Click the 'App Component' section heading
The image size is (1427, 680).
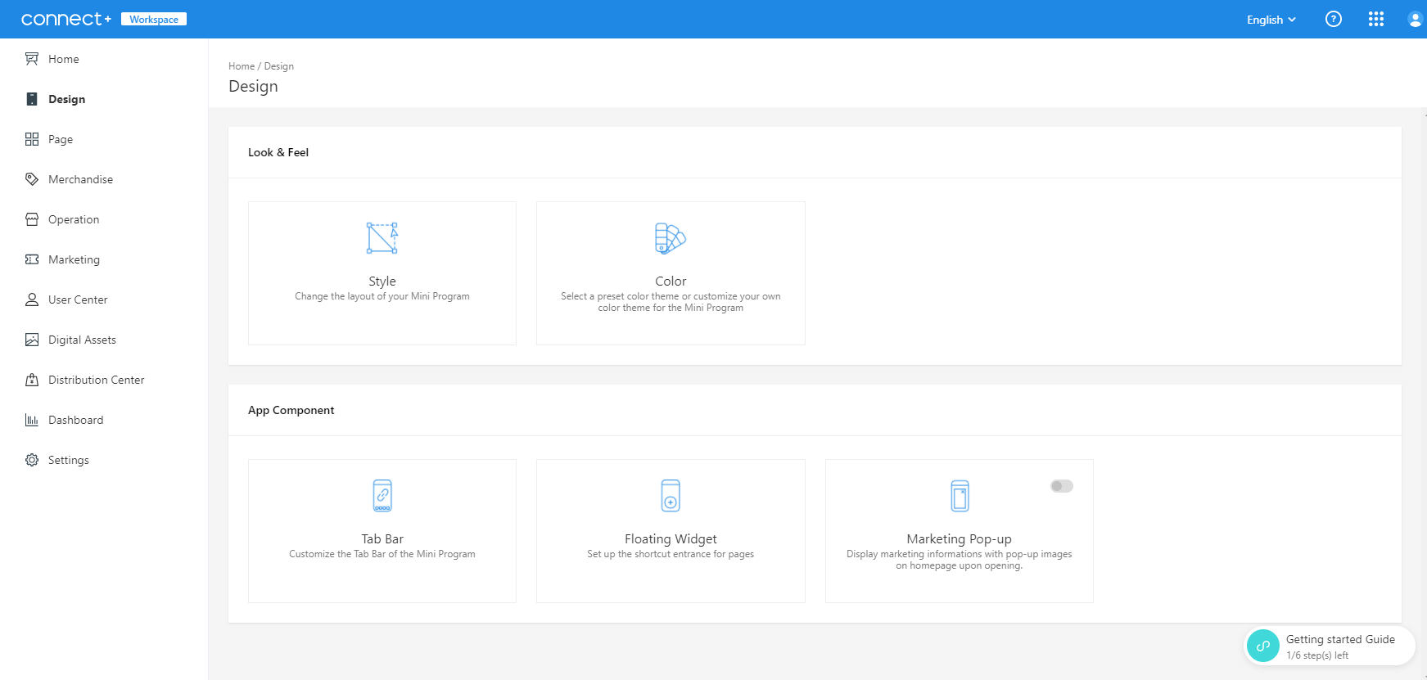(291, 410)
